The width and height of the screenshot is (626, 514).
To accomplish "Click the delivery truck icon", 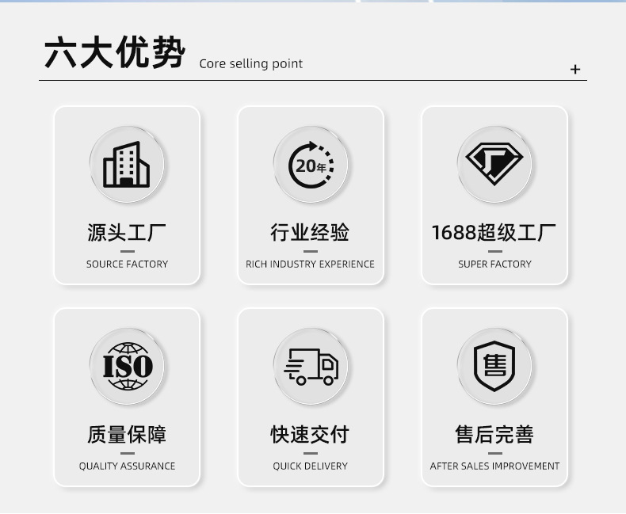I will pos(311,367).
